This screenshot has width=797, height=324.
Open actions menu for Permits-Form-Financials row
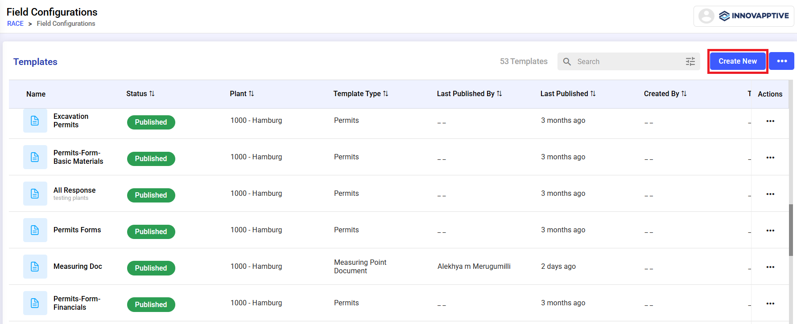click(x=770, y=304)
